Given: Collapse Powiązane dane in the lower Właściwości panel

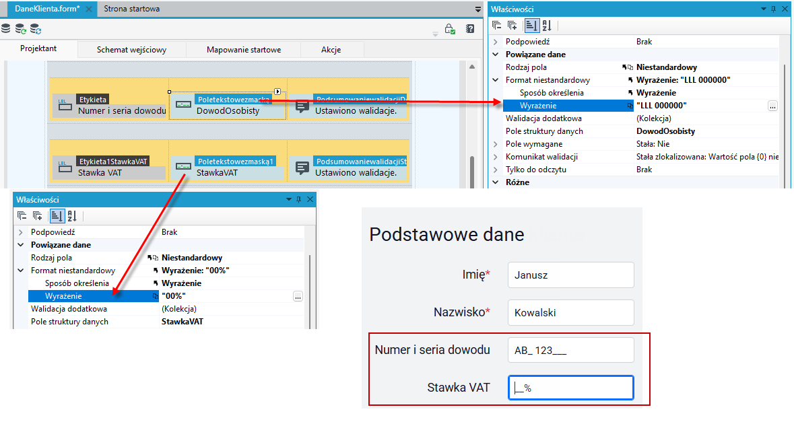Looking at the screenshot, I should click(x=21, y=245).
